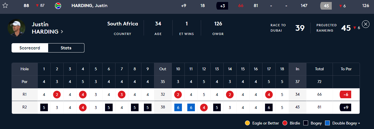The image size is (374, 129).
Task: Open Justin Harding profile via name chevron
Action: pyautogui.click(x=62, y=32)
